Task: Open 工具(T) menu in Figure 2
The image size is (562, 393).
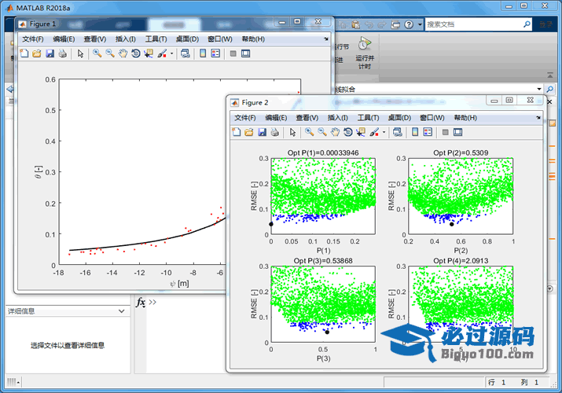Action: click(368, 117)
